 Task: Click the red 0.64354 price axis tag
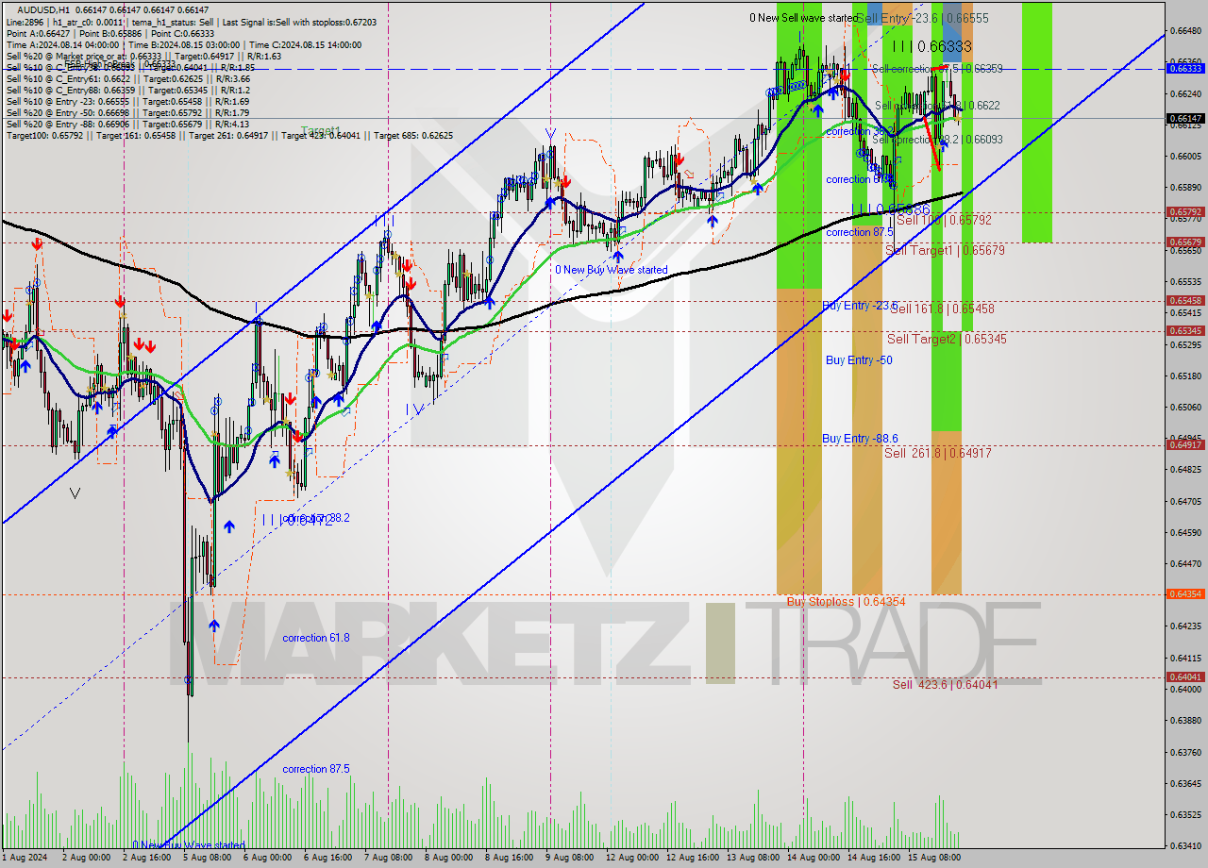pyautogui.click(x=1185, y=594)
